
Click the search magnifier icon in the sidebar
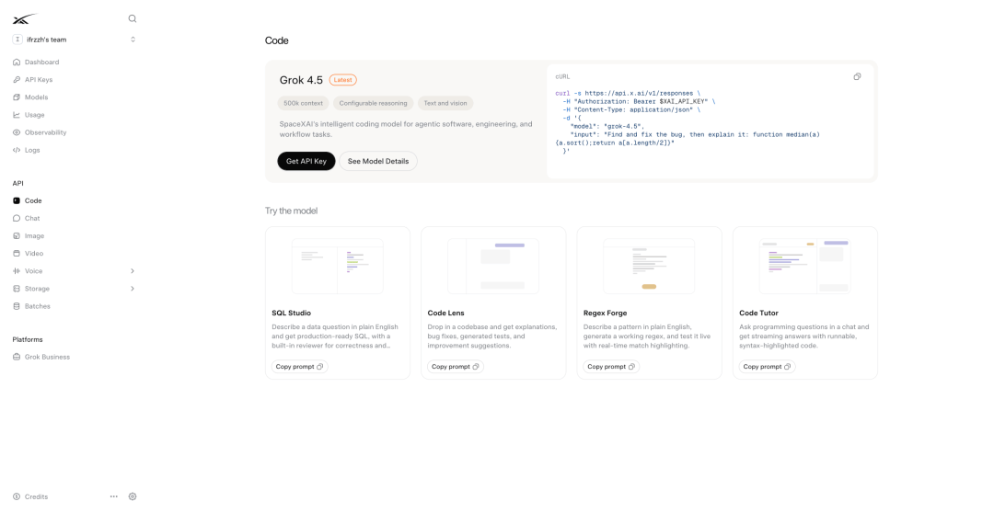[x=132, y=19]
